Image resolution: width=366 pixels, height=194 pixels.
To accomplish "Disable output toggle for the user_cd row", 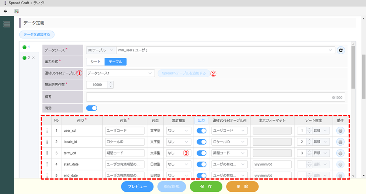I will [201, 130].
